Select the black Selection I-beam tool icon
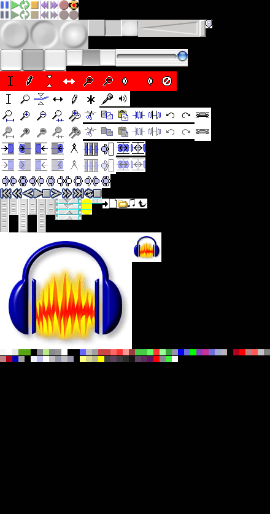Viewport: 270px width, 514px height. (x=9, y=99)
